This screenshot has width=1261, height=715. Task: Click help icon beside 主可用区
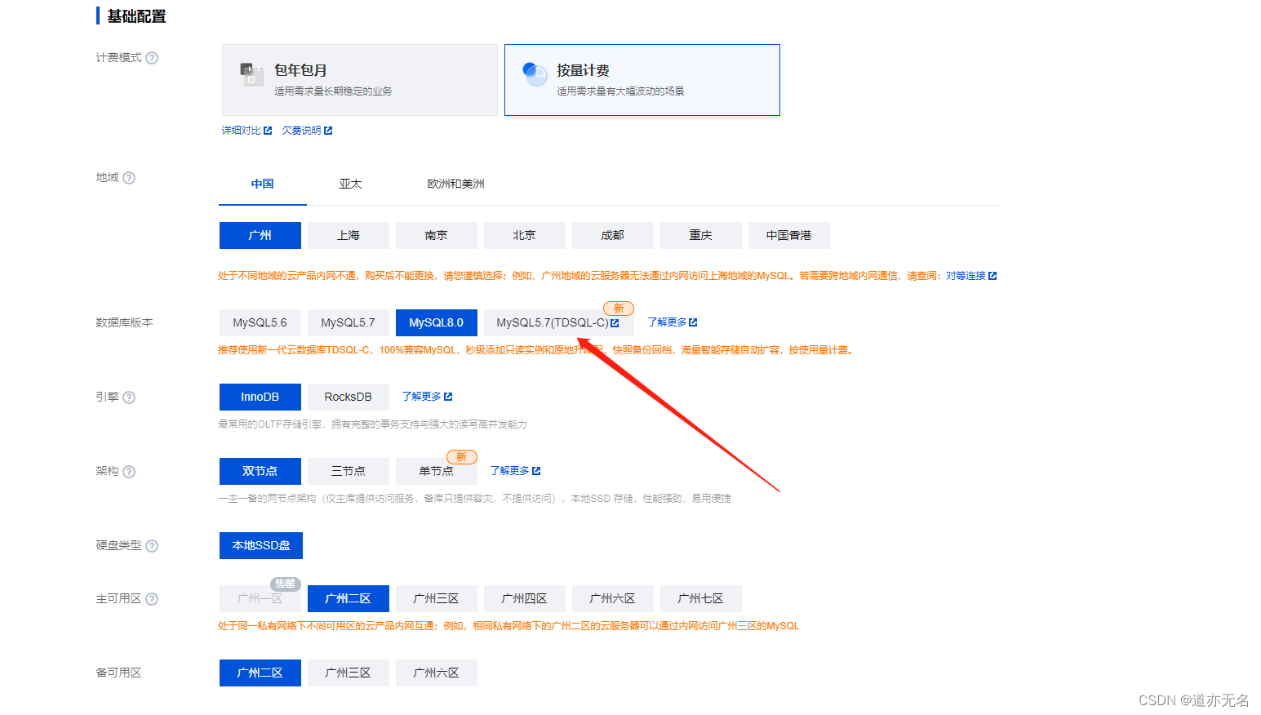(x=152, y=599)
